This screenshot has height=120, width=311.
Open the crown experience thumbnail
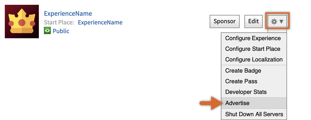22,21
